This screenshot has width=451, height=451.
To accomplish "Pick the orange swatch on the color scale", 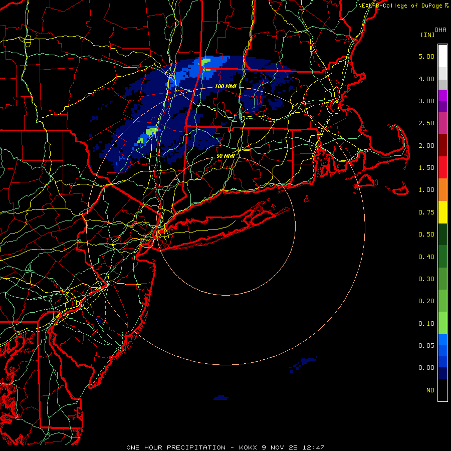I will [442, 190].
